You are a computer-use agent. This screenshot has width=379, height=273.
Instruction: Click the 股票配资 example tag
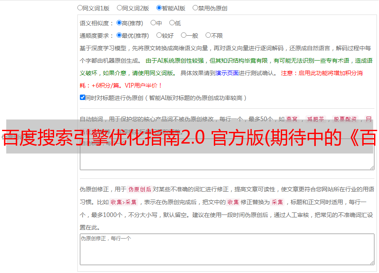click(345, 119)
